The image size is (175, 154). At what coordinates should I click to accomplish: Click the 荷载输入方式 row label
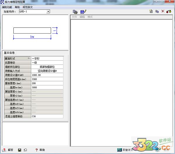tap(17, 71)
